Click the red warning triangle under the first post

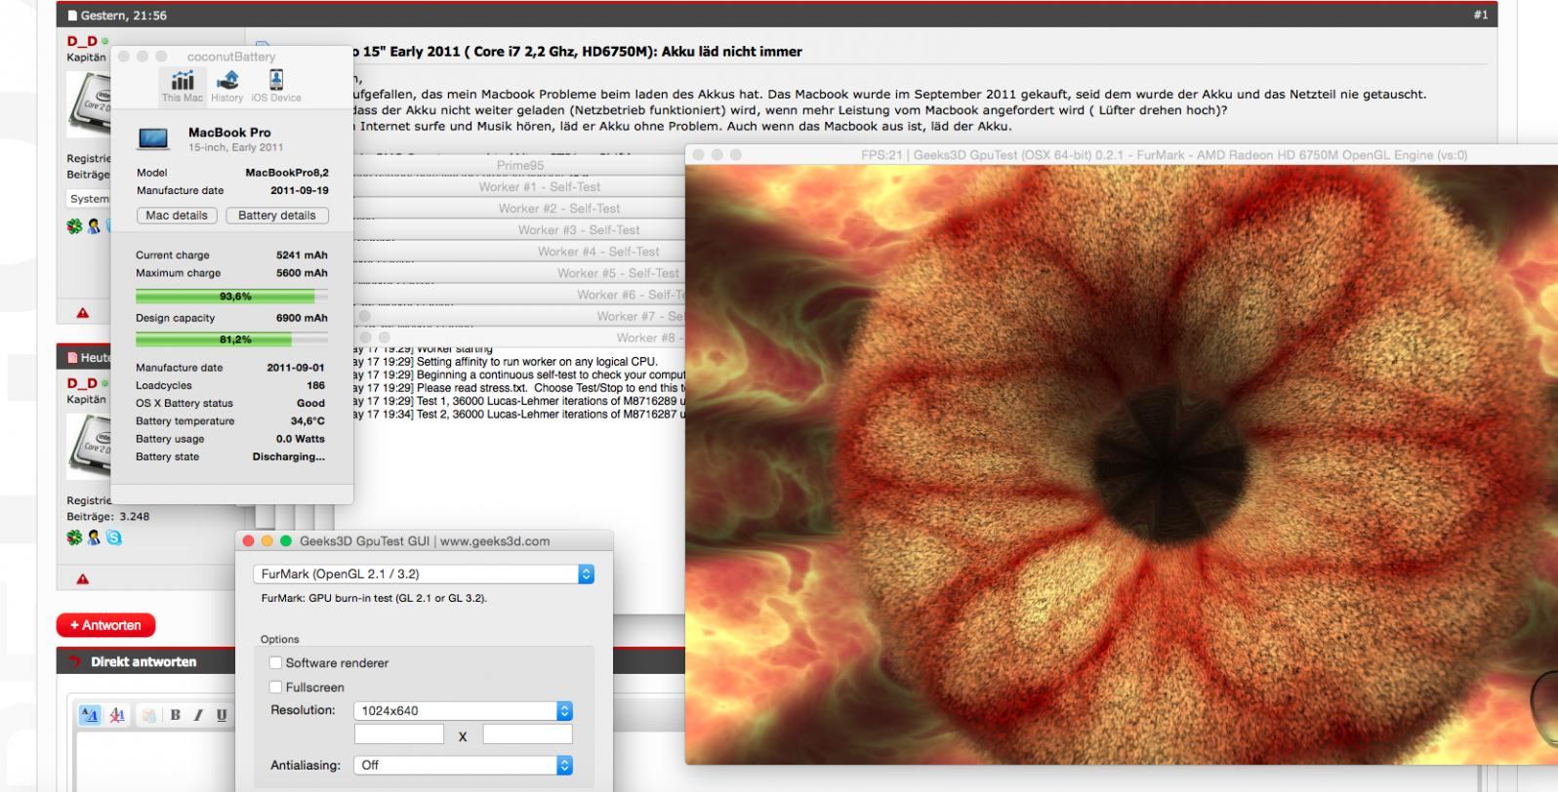coord(83,313)
